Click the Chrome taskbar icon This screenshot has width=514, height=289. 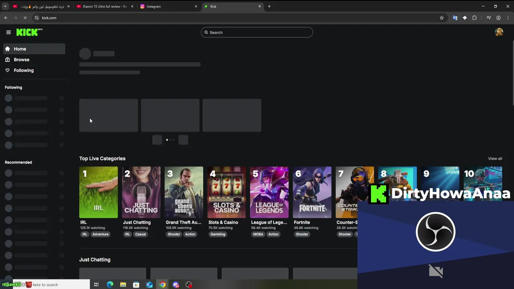click(162, 285)
